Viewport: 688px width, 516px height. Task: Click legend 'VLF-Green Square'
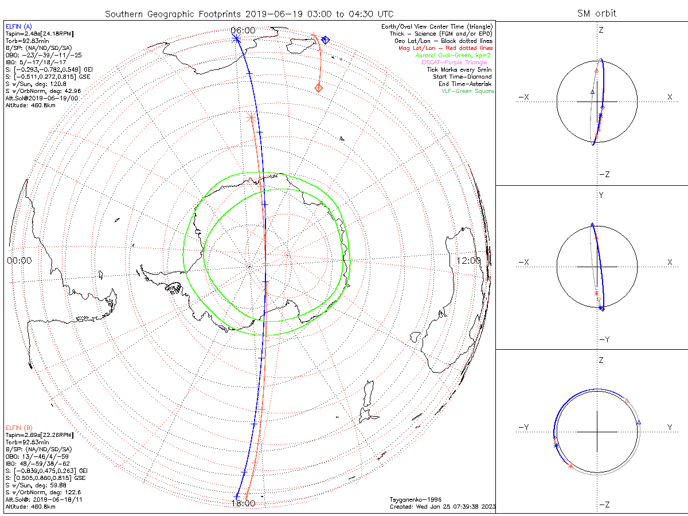[468, 91]
